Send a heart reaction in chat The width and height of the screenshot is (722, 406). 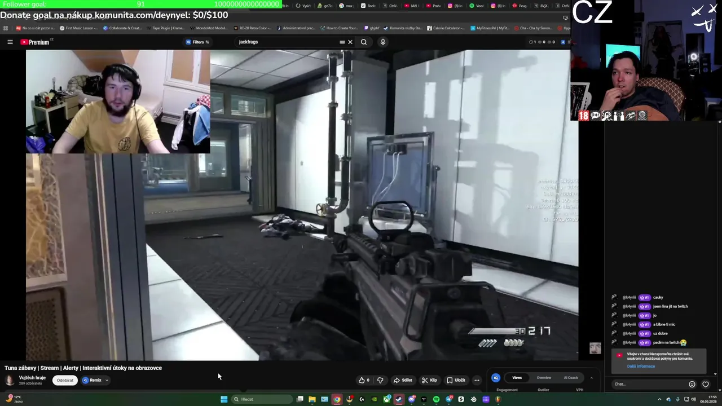(705, 385)
